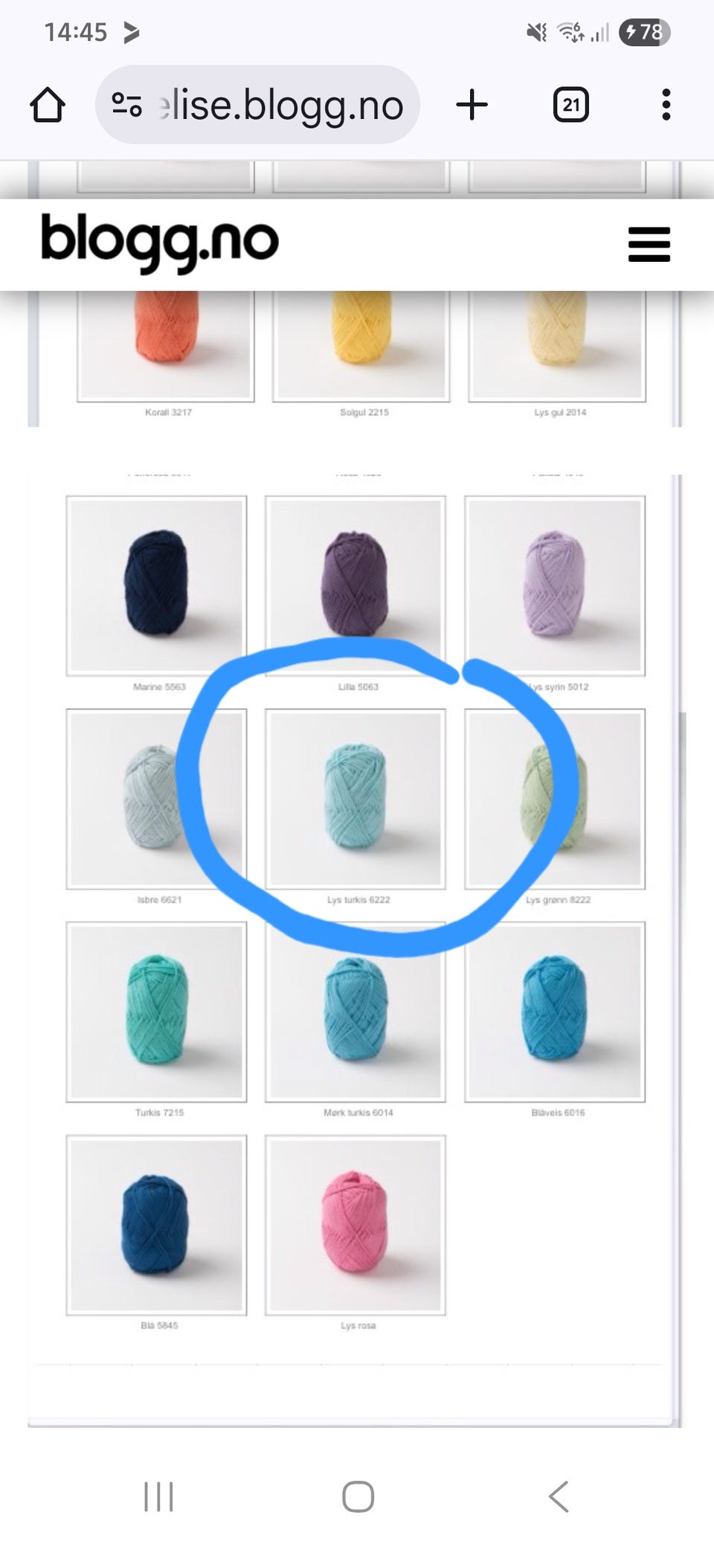The height and width of the screenshot is (1547, 714).
Task: Tap the Android home button
Action: point(358,1496)
